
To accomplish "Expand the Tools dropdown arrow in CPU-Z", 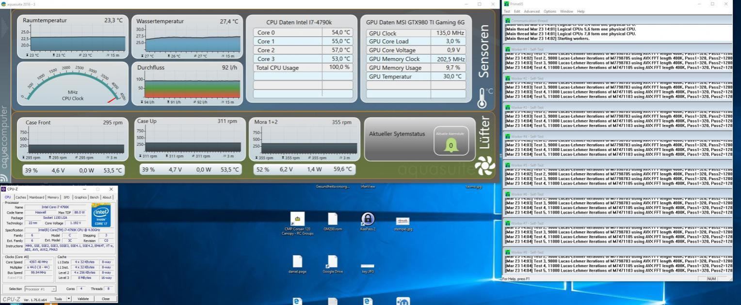I will pyautogui.click(x=69, y=299).
